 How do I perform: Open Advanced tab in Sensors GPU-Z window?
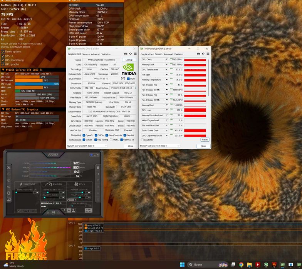pos(168,54)
